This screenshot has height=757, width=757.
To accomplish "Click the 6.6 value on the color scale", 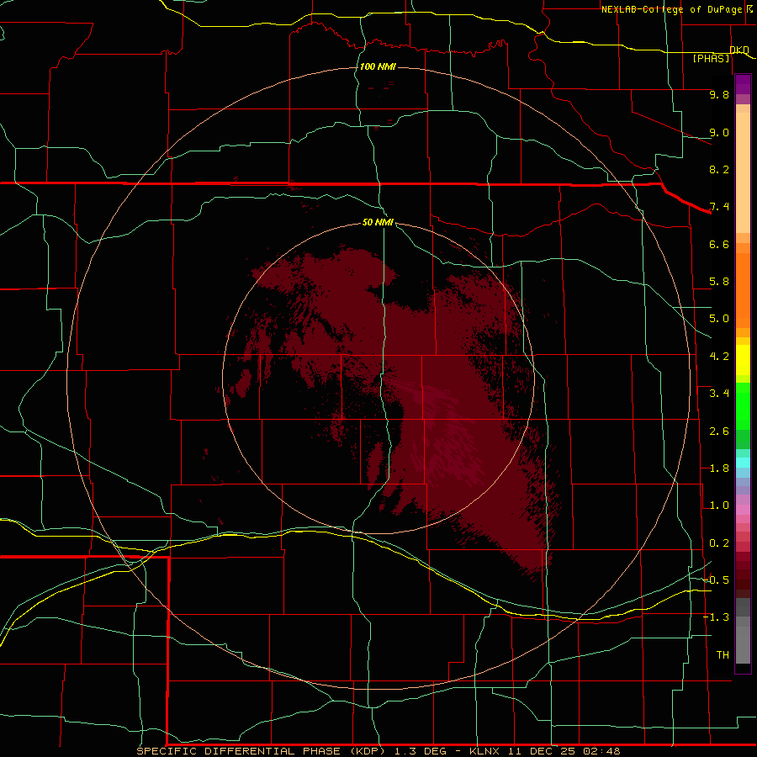I will click(x=719, y=244).
